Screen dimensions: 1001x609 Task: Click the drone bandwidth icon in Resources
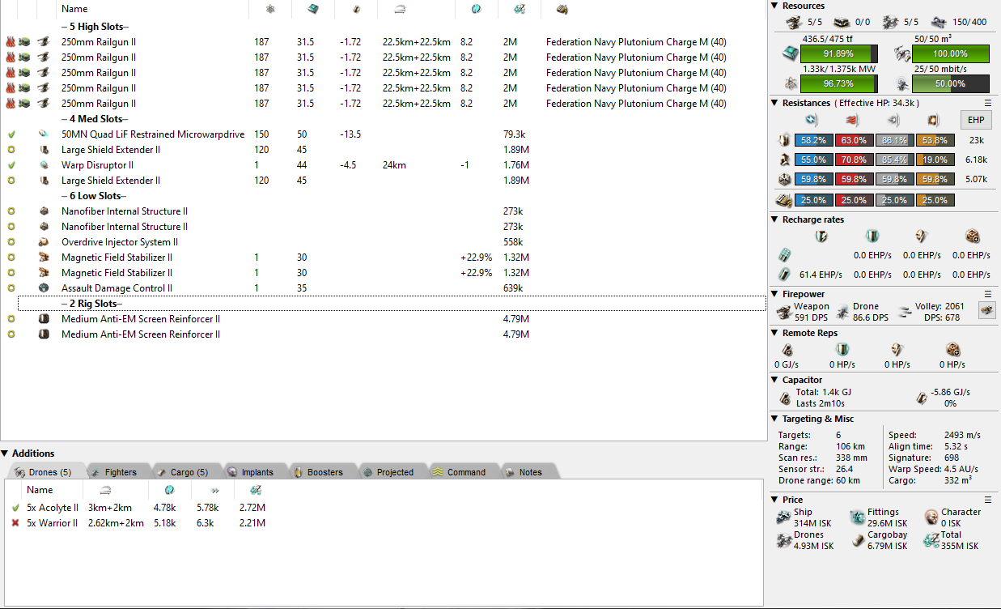tap(901, 84)
